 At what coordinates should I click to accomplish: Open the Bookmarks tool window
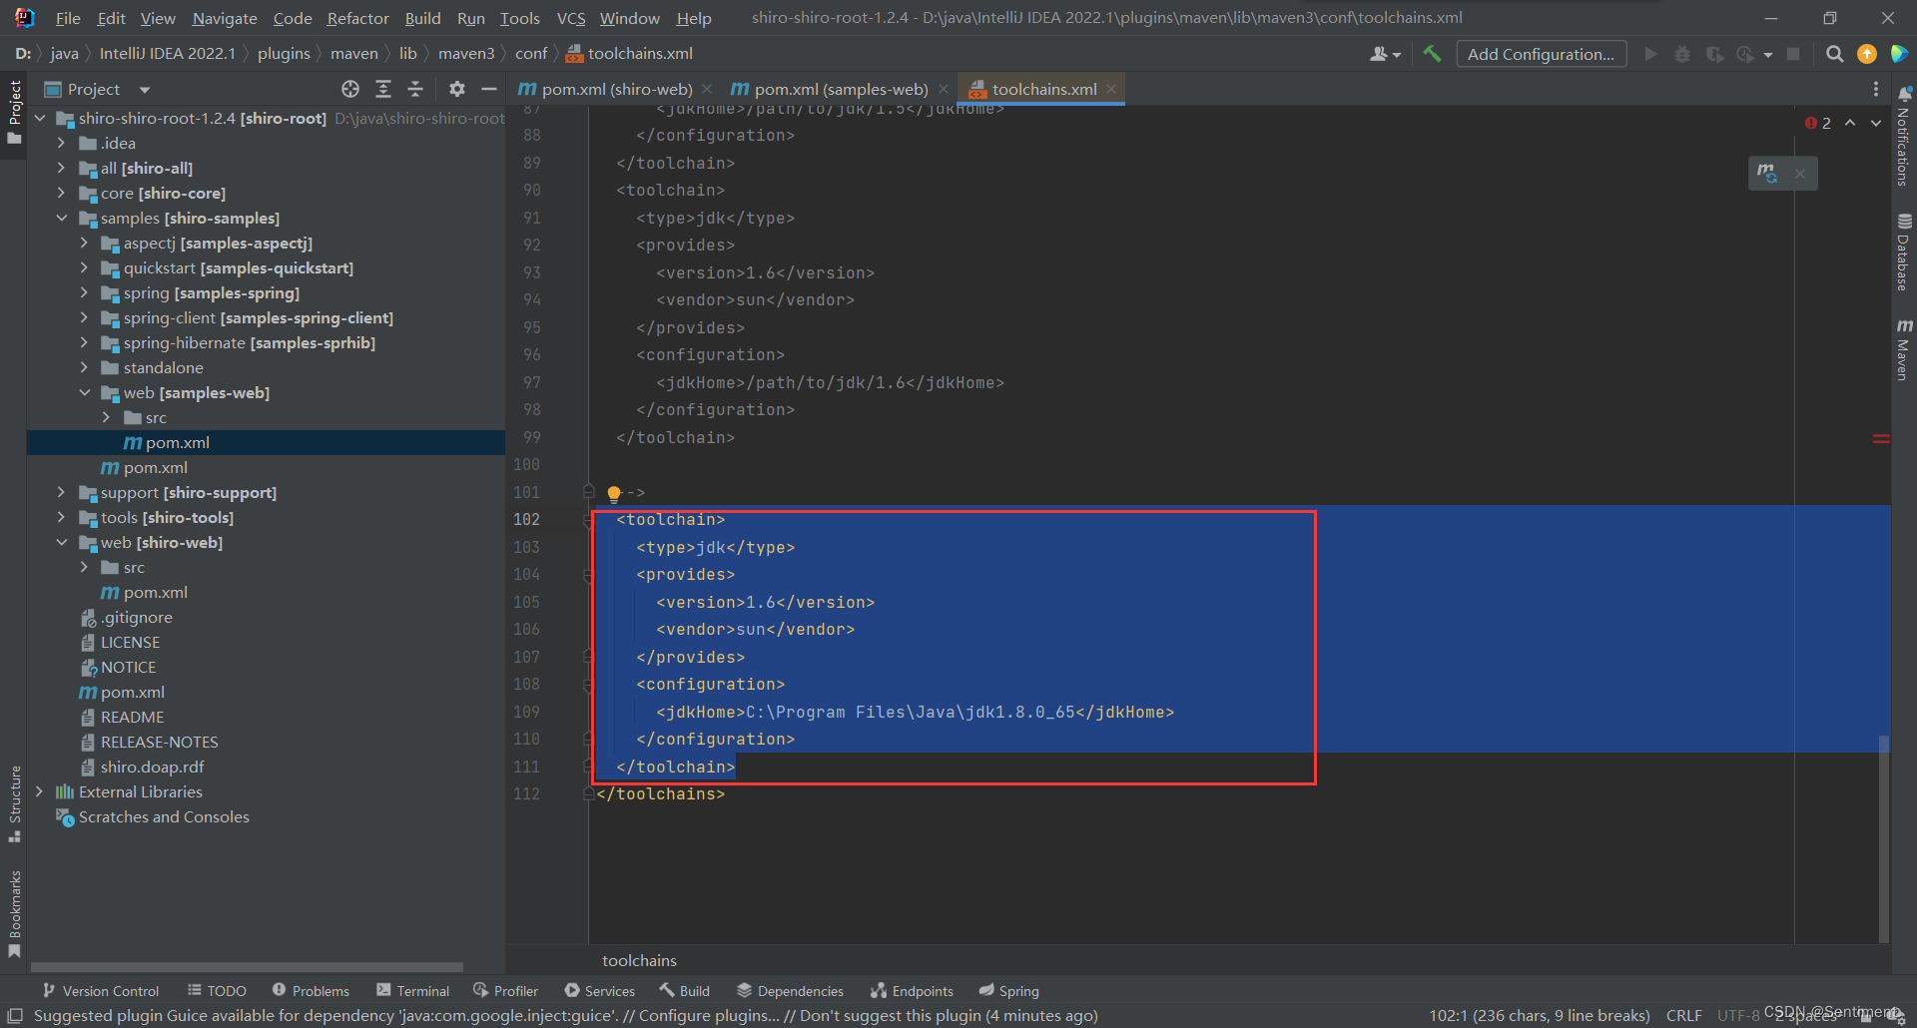tap(14, 913)
